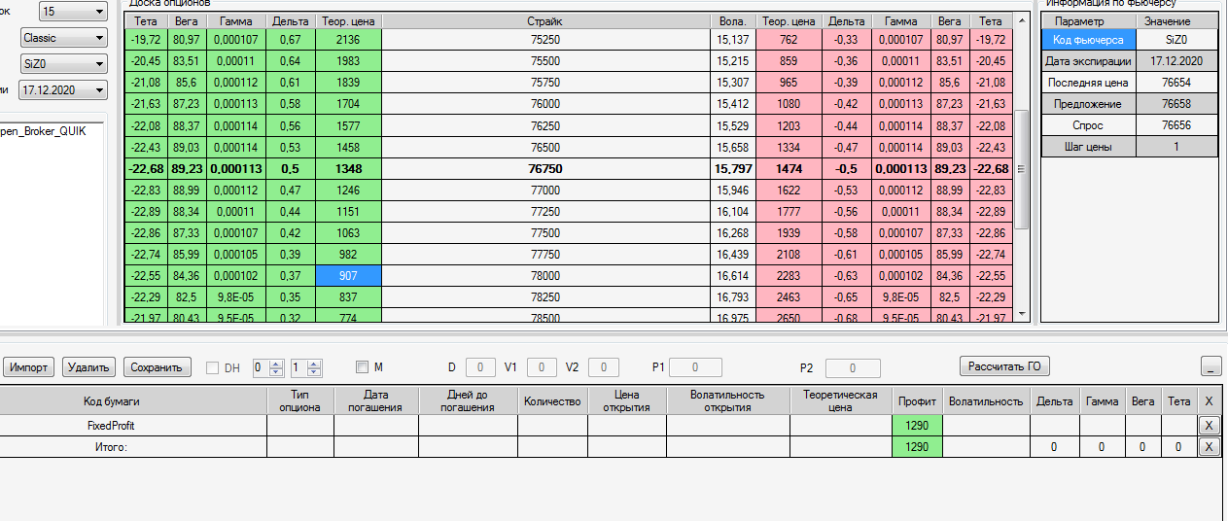Click the P2 input field
Screen dimensions: 1228x521
853,368
